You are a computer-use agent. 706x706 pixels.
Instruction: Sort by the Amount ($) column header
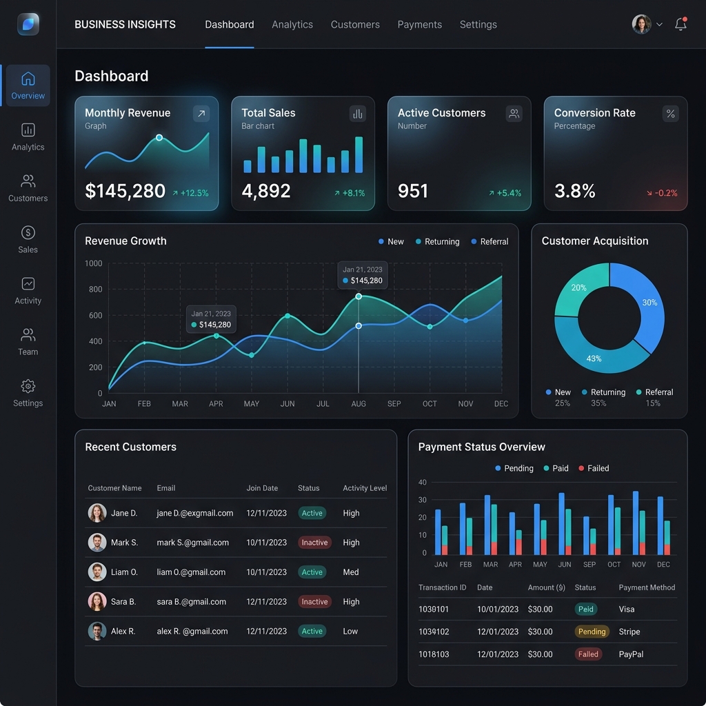click(x=546, y=587)
